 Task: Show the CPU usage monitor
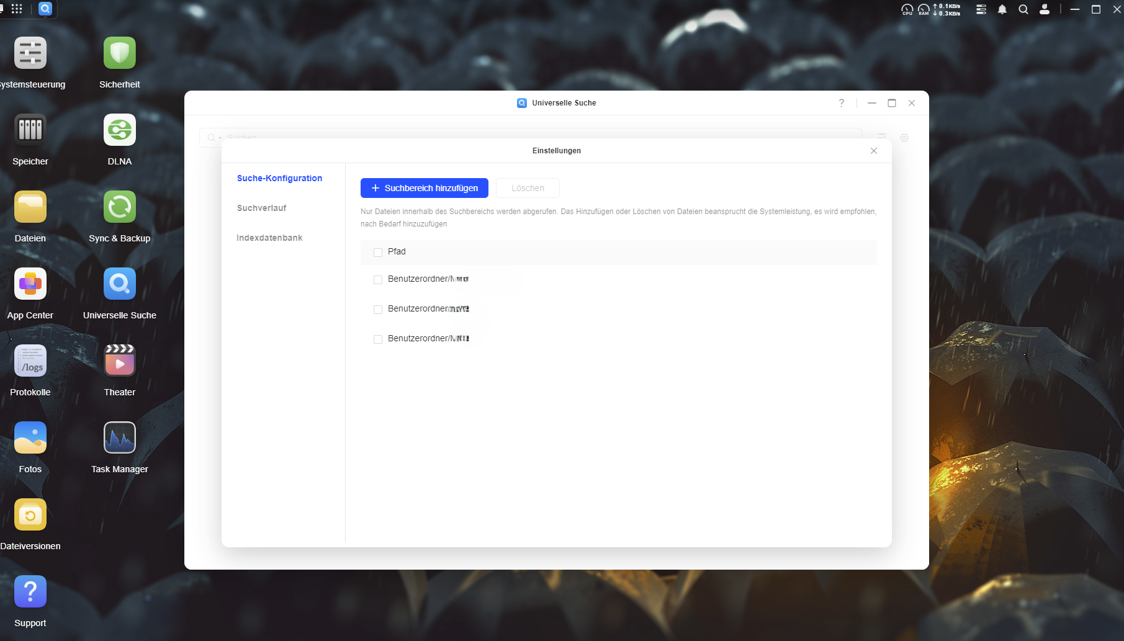(907, 9)
